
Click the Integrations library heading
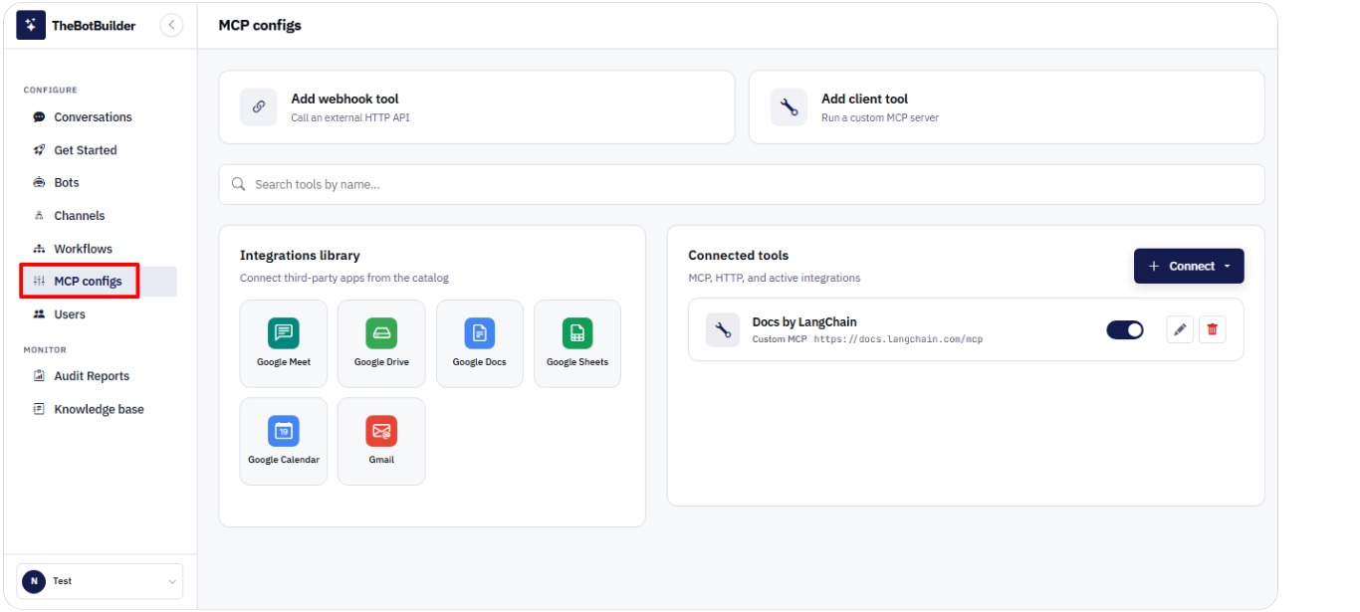point(300,256)
